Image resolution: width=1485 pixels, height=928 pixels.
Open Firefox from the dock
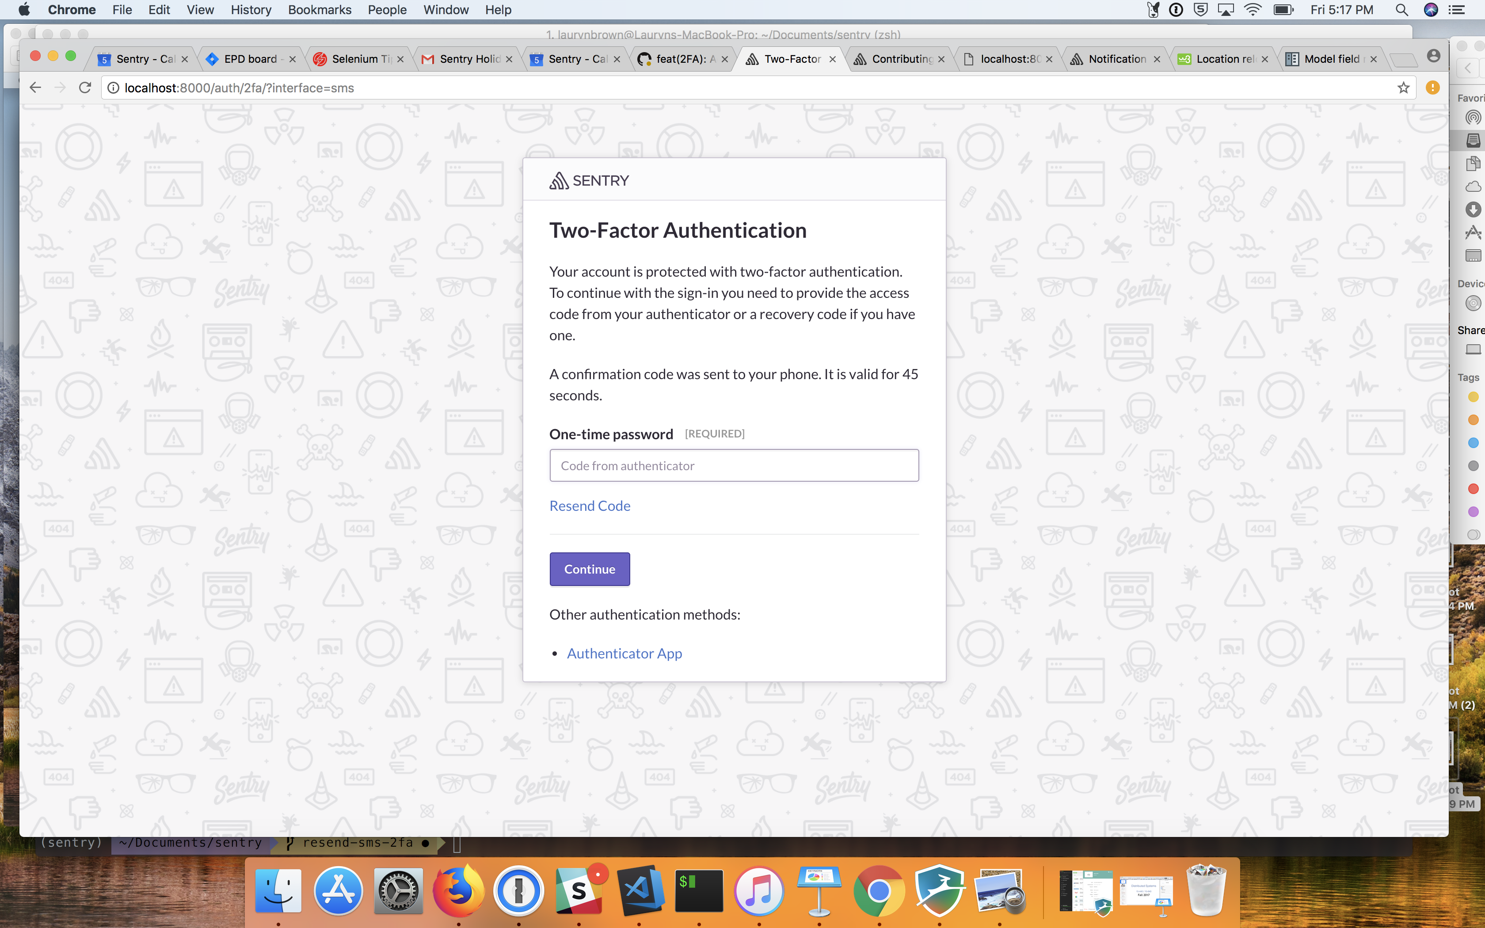coord(458,890)
